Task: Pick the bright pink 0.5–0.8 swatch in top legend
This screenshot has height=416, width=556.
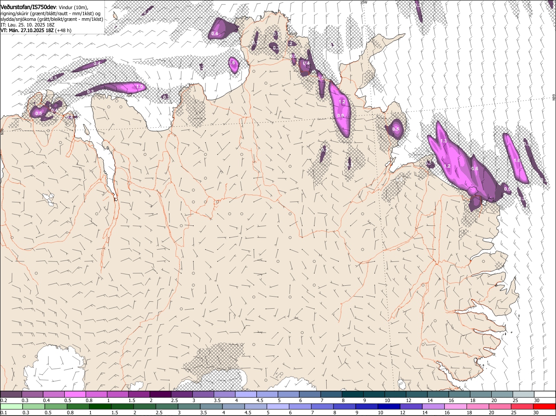Action: point(75,394)
